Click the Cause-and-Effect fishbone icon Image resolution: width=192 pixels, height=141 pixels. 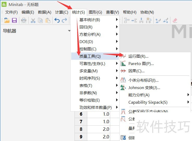coord(123,71)
